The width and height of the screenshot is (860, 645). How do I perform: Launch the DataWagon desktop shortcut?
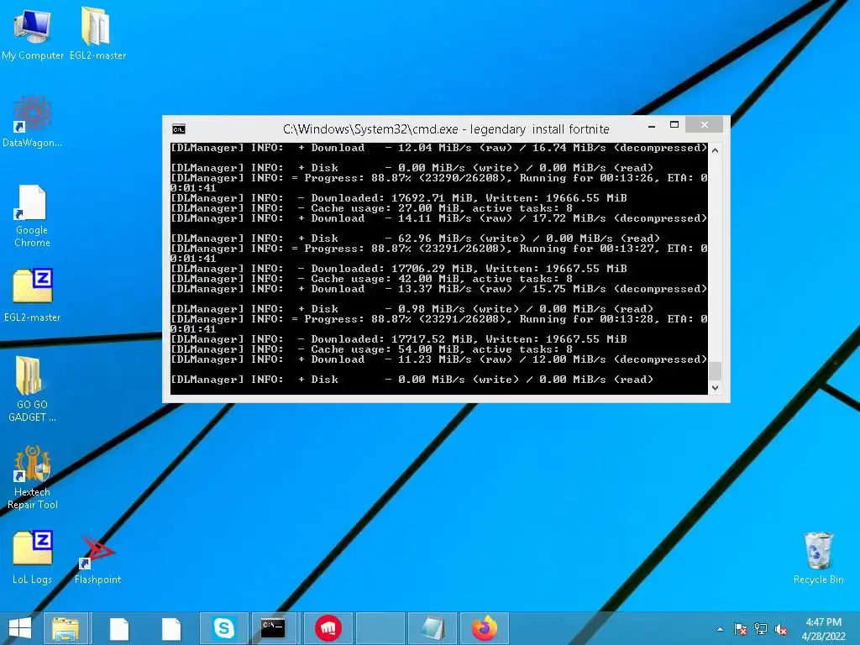pos(33,122)
